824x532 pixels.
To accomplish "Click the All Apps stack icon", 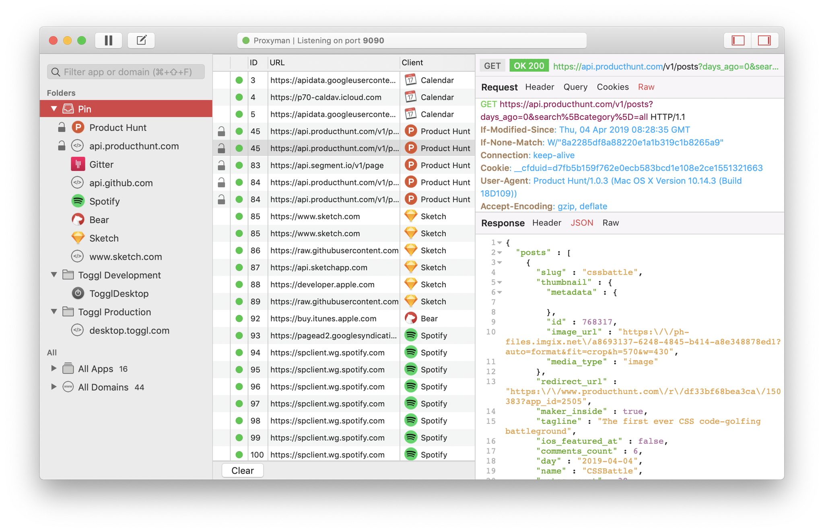I will [x=68, y=368].
